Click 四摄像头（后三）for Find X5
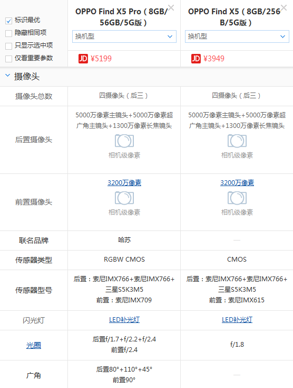Viewport: 293px width, 388px height. (236, 96)
